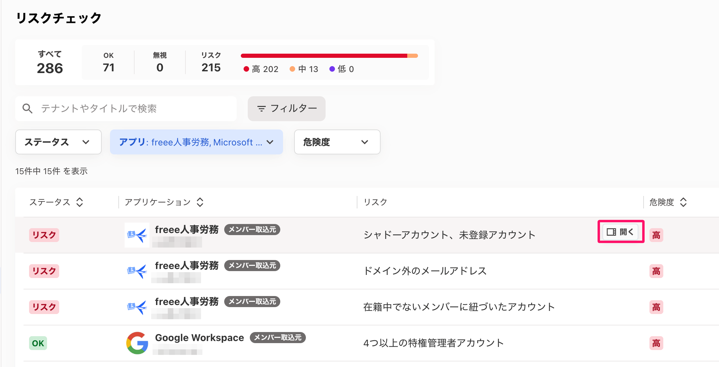The width and height of the screenshot is (719, 367).
Task: Click メンバー取込元 tag in first freee row
Action: click(x=252, y=230)
